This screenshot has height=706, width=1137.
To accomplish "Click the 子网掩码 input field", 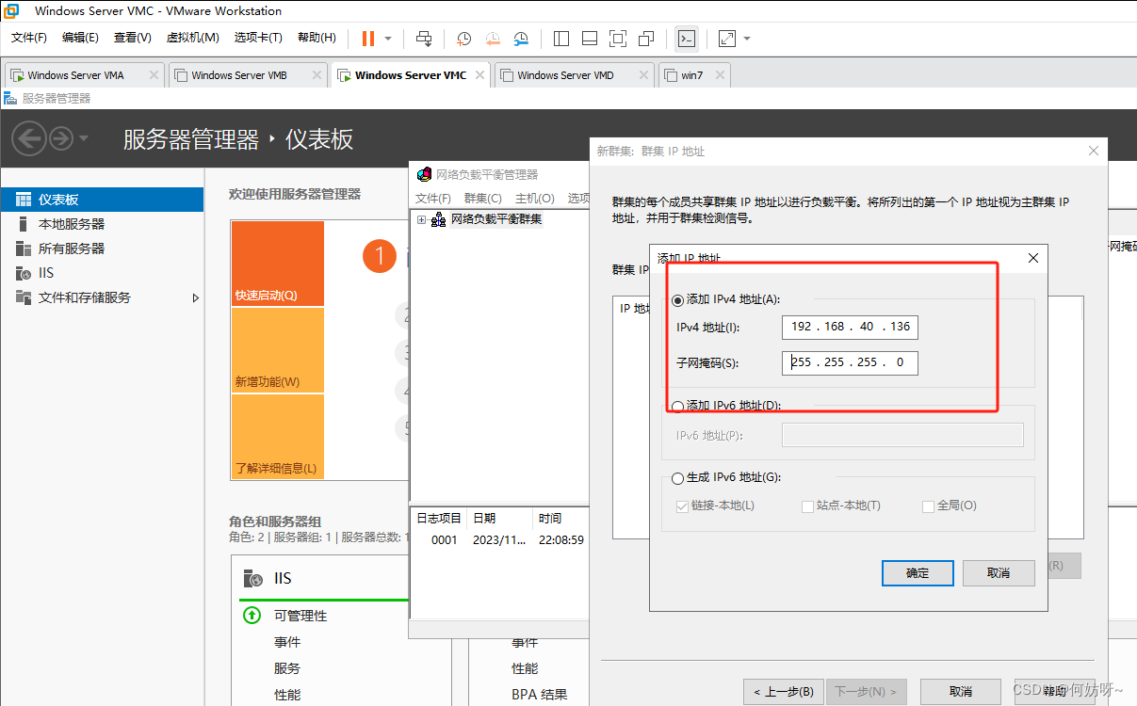I will [x=849, y=362].
